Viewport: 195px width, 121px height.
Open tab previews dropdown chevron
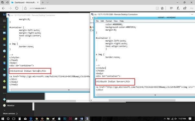tap(48, 3)
